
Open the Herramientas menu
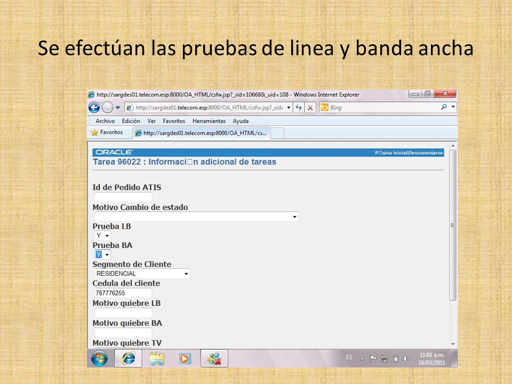209,121
